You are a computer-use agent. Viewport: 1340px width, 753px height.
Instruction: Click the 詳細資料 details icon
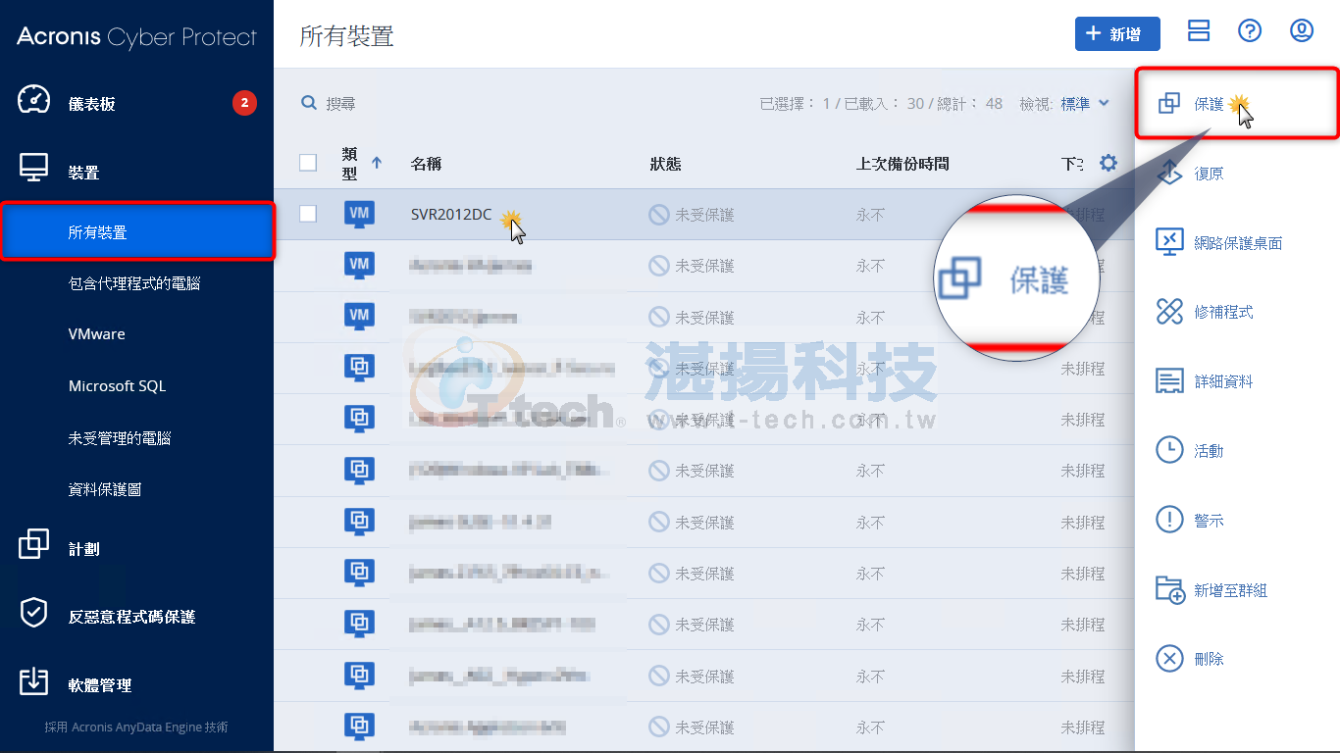[1169, 381]
